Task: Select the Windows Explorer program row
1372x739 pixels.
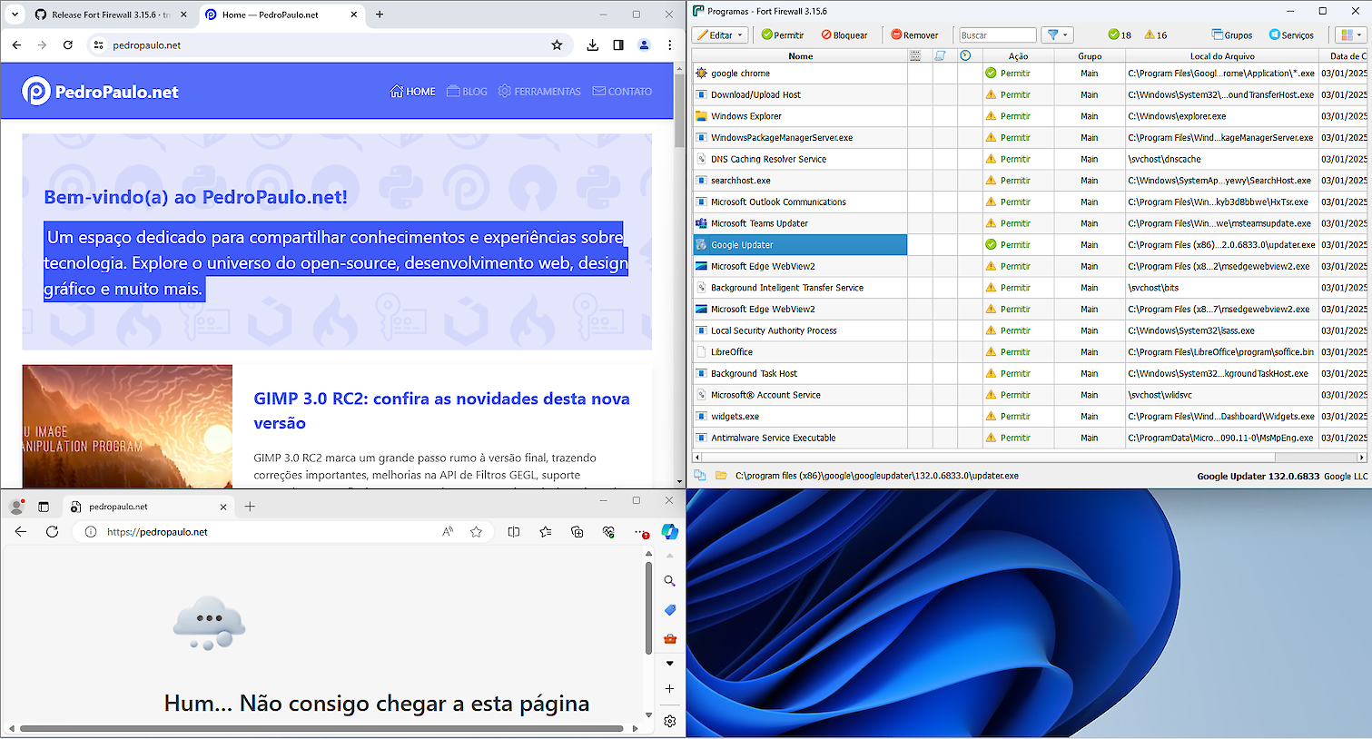Action: (x=1030, y=116)
